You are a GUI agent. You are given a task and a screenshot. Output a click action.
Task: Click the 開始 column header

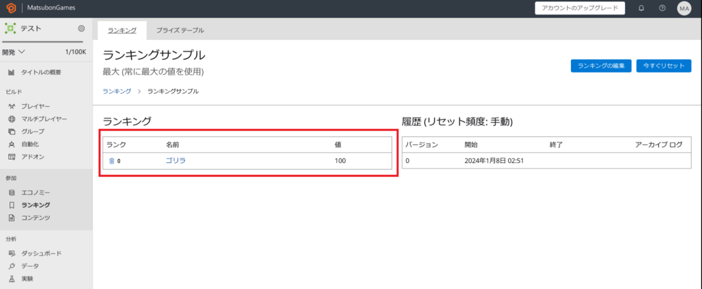coord(472,144)
